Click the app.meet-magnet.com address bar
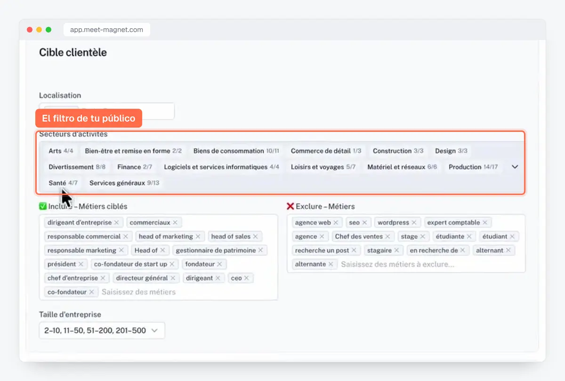565x381 pixels. pos(106,30)
